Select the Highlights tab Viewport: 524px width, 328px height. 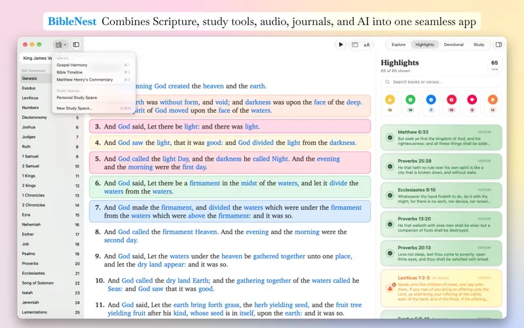click(x=424, y=45)
